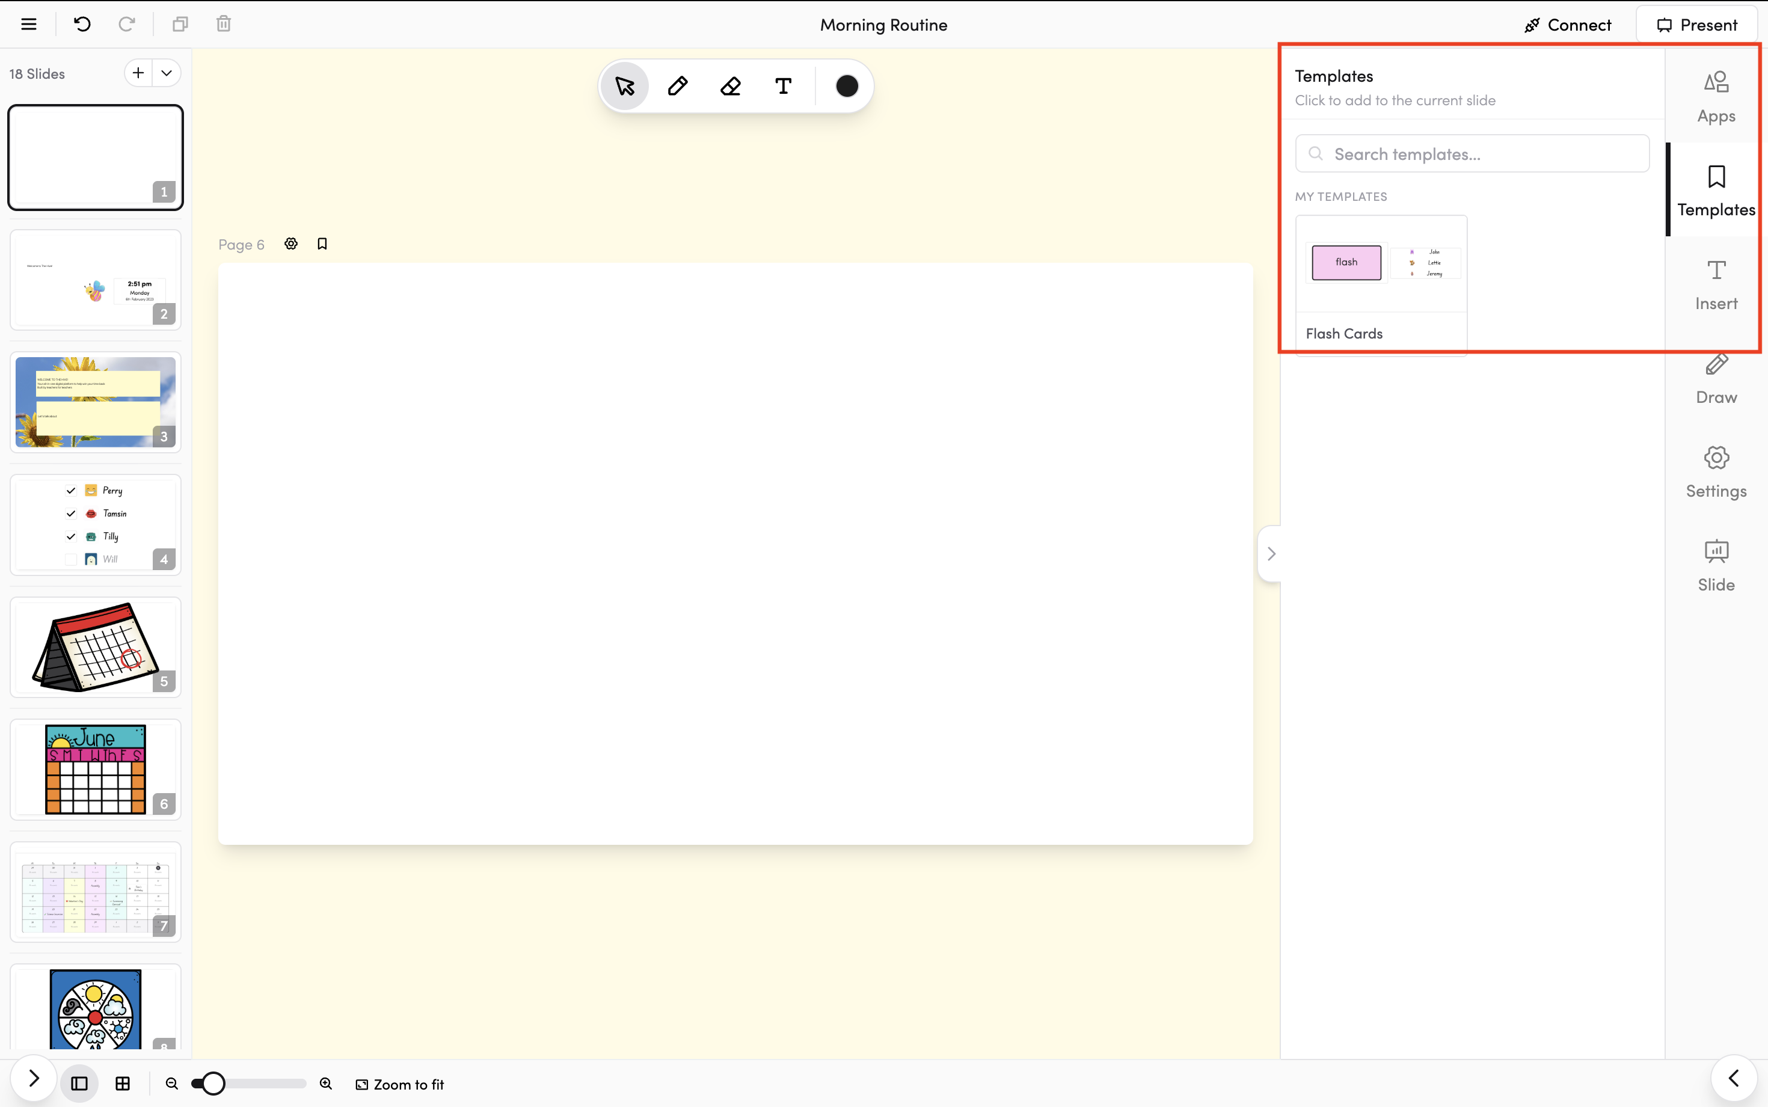Select the text tool in the toolbar
This screenshot has width=1768, height=1107.
tap(782, 87)
